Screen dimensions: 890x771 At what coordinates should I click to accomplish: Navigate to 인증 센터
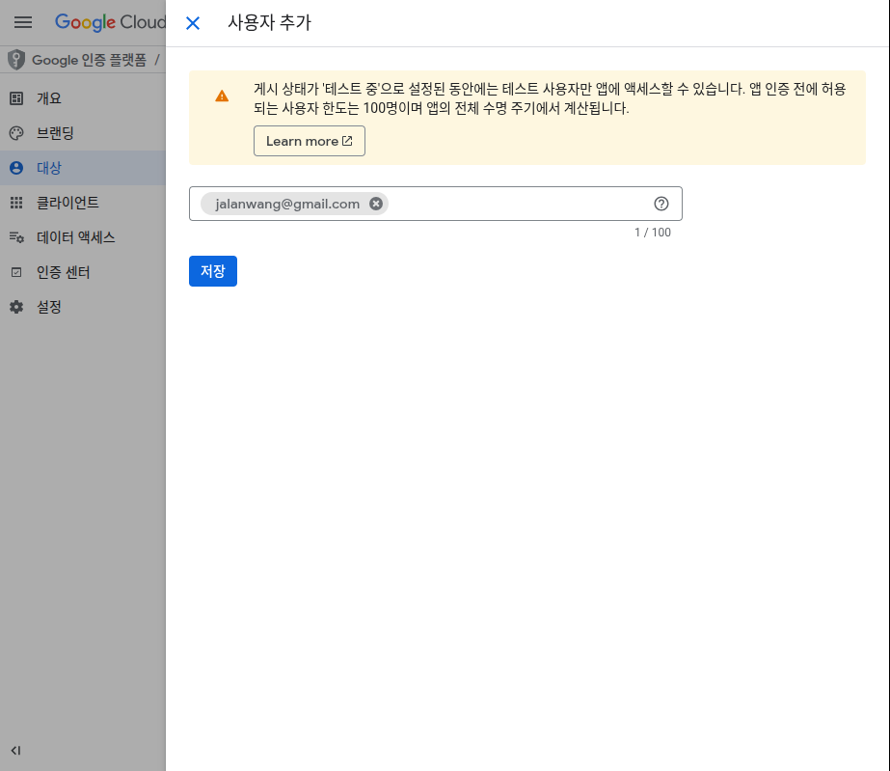pos(63,272)
